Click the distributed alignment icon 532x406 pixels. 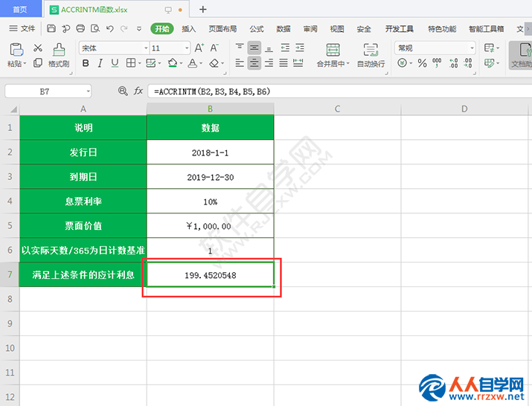point(298,62)
